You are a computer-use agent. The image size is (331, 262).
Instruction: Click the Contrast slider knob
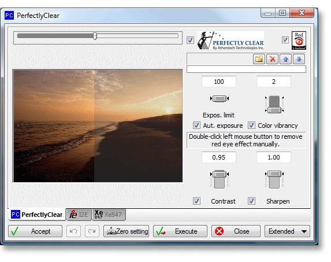coord(220,174)
